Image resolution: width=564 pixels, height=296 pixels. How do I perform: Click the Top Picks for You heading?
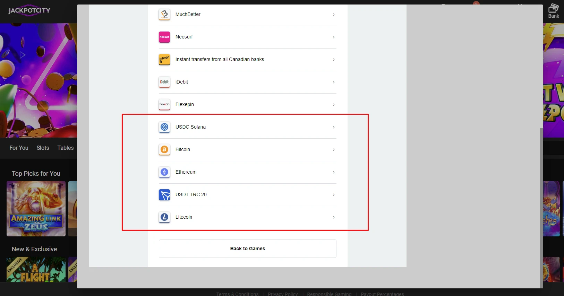36,174
